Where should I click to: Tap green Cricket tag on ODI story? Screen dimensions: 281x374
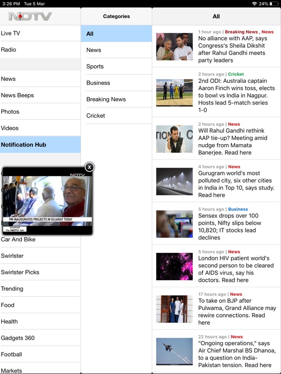click(236, 74)
